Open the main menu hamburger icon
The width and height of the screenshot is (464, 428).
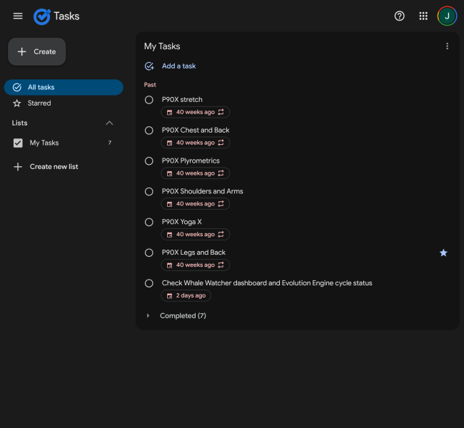pos(18,16)
